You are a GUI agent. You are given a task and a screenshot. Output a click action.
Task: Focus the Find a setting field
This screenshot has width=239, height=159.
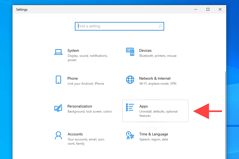coord(119,26)
